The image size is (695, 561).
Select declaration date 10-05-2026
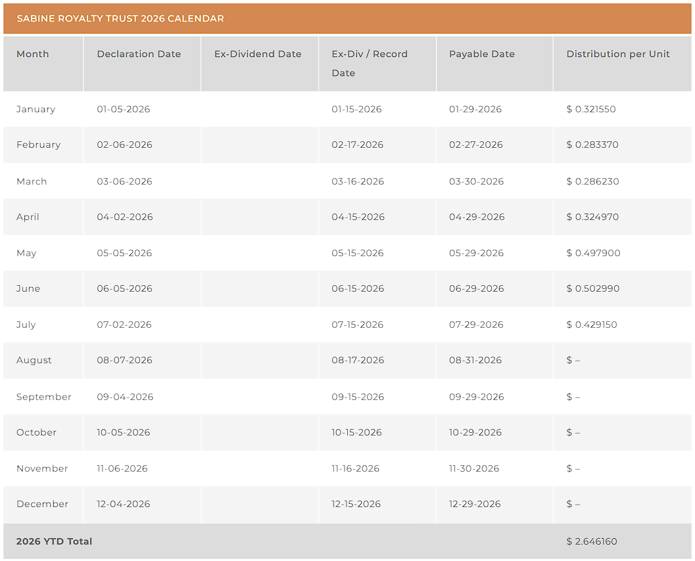point(124,433)
